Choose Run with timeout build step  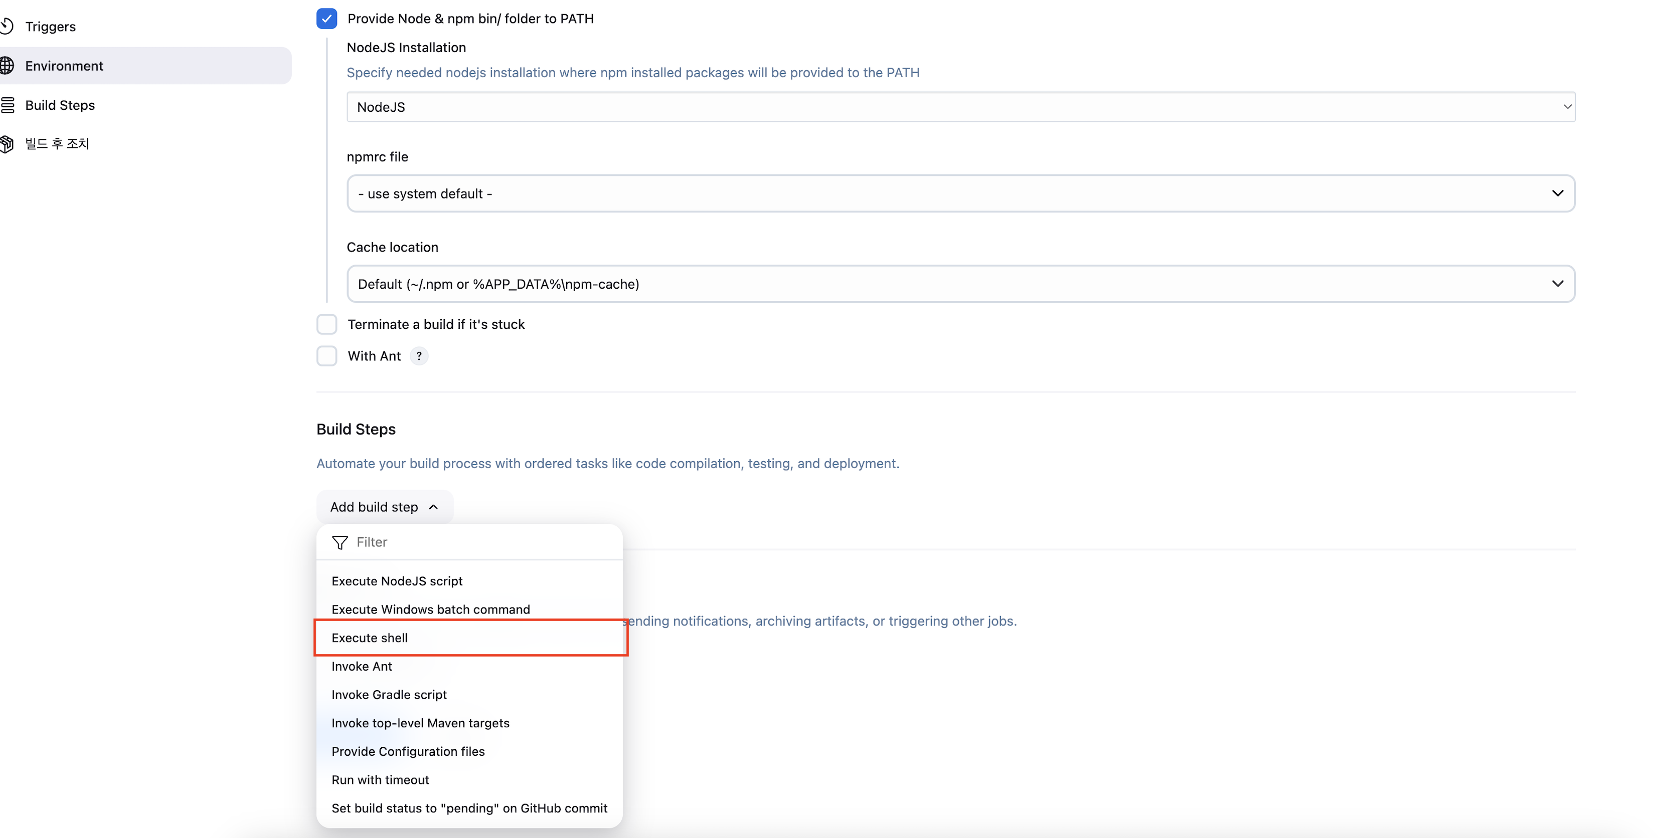[x=380, y=780]
